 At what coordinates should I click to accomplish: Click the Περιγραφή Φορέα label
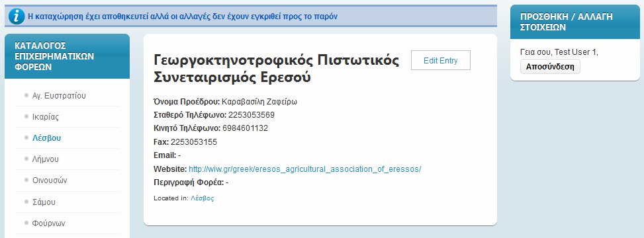tap(189, 182)
